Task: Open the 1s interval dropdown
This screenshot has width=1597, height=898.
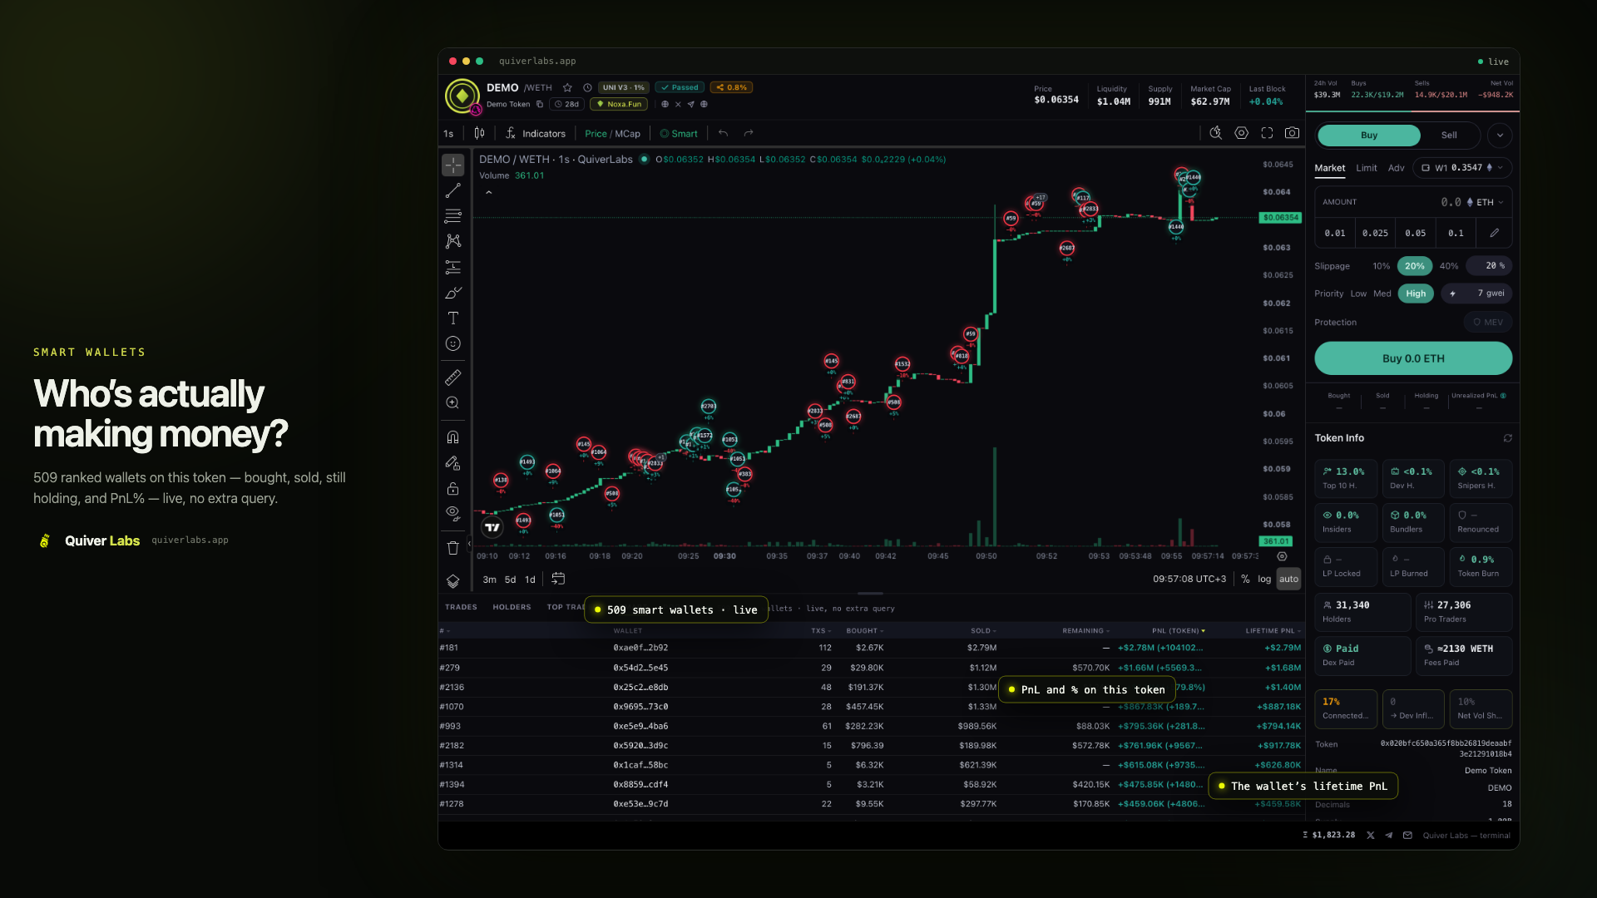Action: point(448,133)
